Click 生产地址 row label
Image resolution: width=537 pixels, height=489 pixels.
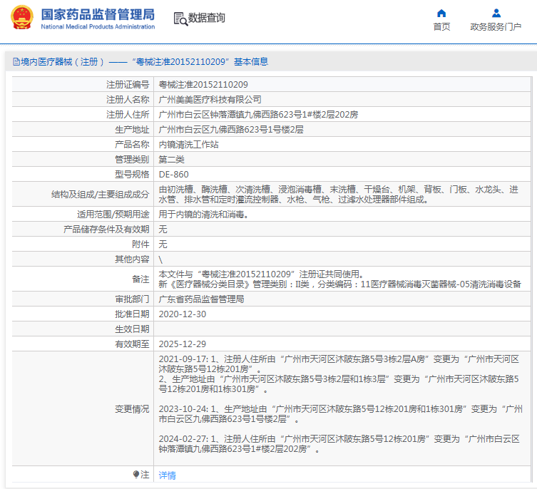132,130
